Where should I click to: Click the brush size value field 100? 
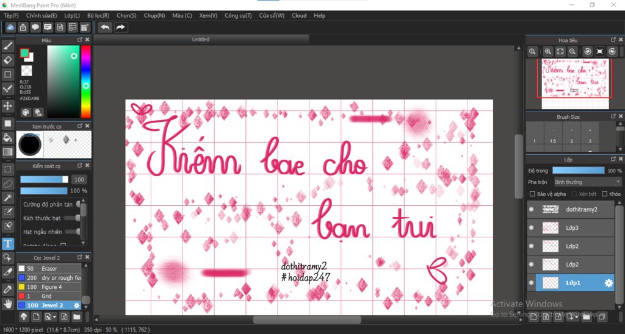tap(79, 180)
